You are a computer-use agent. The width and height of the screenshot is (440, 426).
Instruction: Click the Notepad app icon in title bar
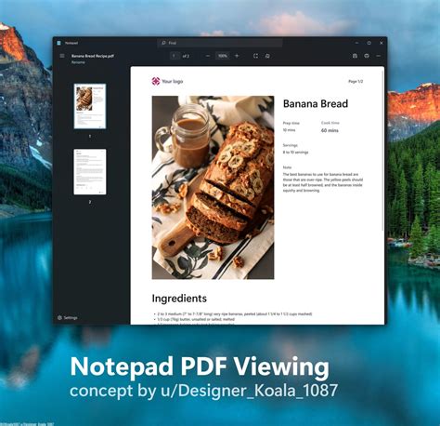[58, 43]
